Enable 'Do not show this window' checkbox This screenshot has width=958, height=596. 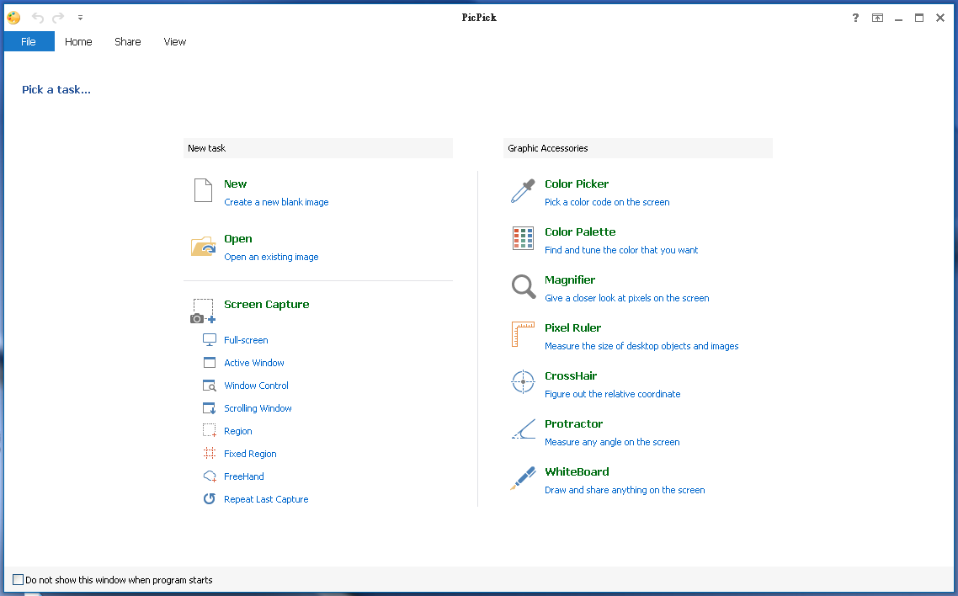[x=19, y=579]
